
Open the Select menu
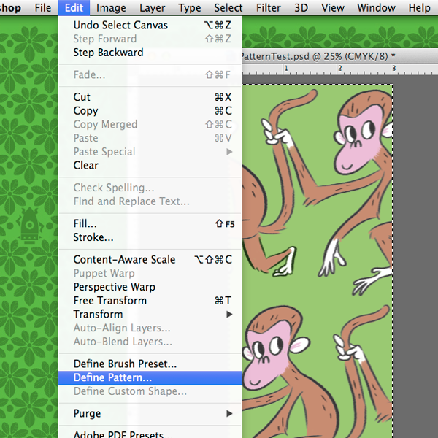pos(228,8)
